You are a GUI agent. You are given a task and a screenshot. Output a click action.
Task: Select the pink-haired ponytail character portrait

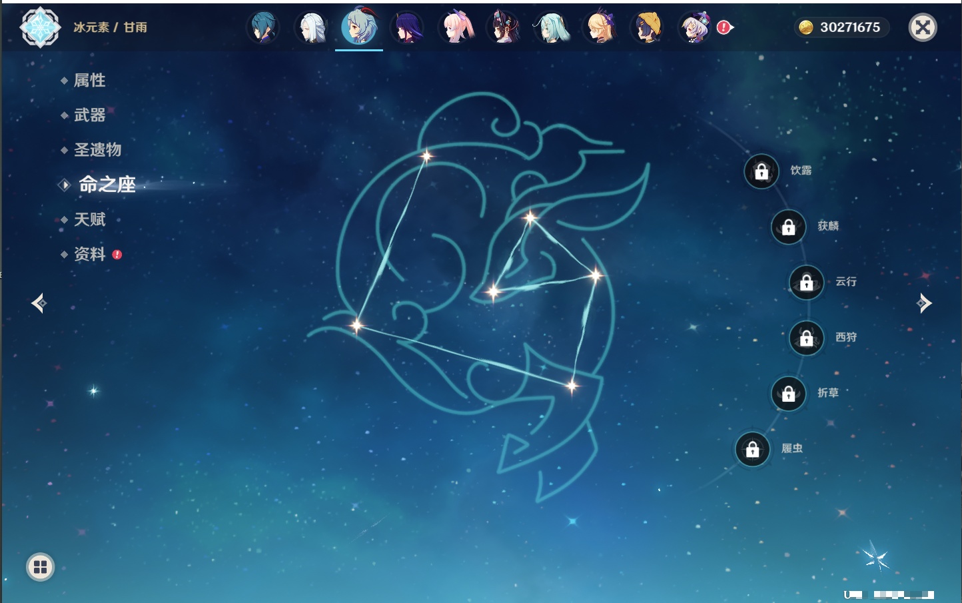(456, 28)
